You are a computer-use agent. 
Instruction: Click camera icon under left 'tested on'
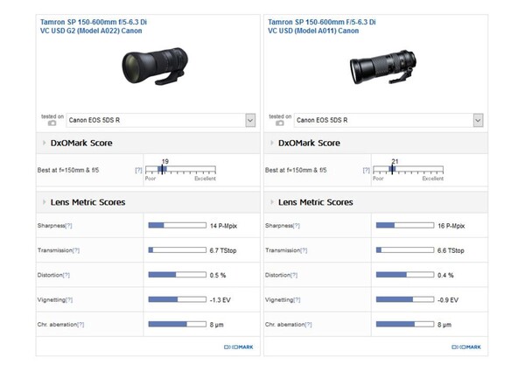[52, 123]
